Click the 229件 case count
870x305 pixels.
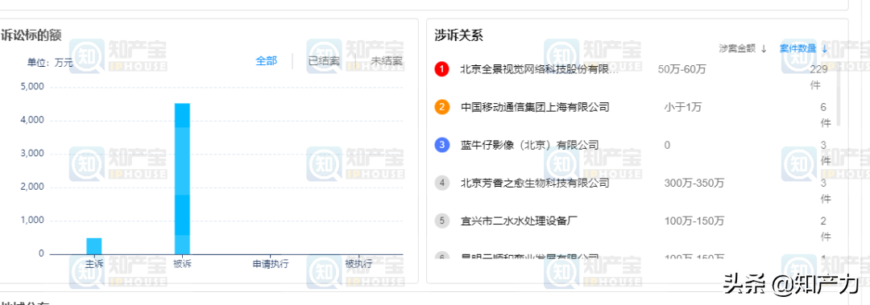pos(818,77)
